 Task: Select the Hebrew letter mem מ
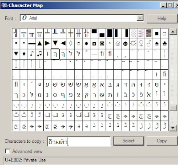40,95
